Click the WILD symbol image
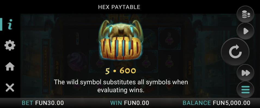This screenshot has height=108, width=260. [121, 40]
